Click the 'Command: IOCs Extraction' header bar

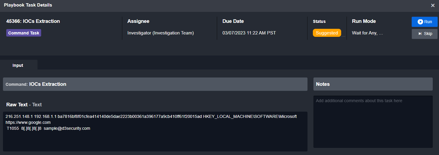point(155,84)
